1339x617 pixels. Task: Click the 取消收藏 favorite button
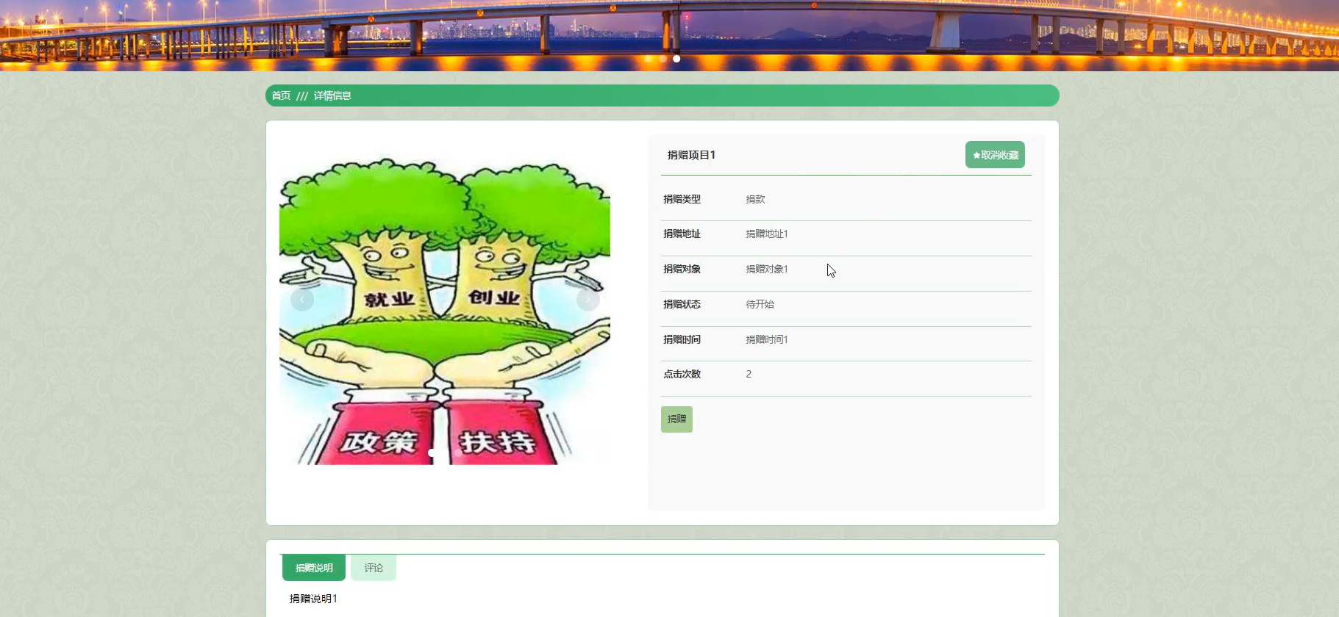pyautogui.click(x=995, y=155)
